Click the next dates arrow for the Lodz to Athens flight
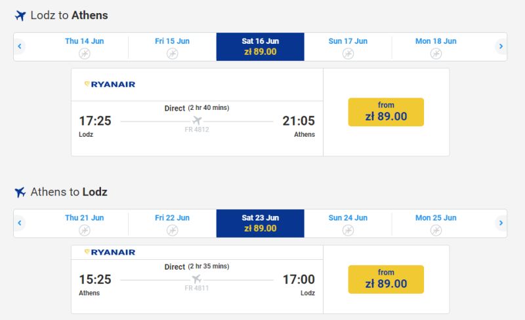 click(501, 46)
